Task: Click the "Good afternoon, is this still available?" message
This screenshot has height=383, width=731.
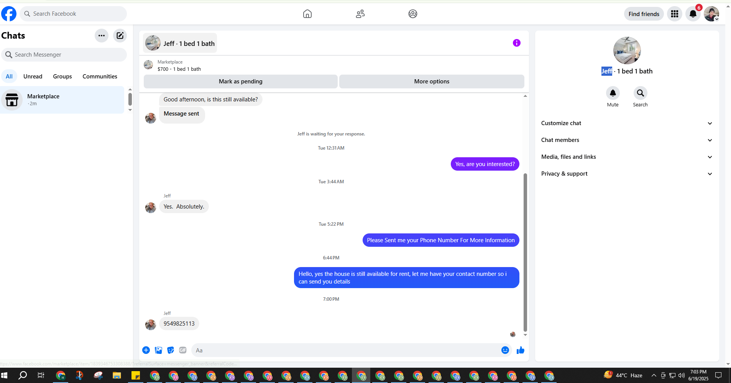Action: pos(210,99)
